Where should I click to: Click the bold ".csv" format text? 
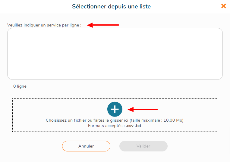(x=130, y=126)
